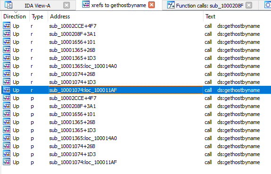Select address sub_10002CCE+4F7 in type r row

click(73, 26)
